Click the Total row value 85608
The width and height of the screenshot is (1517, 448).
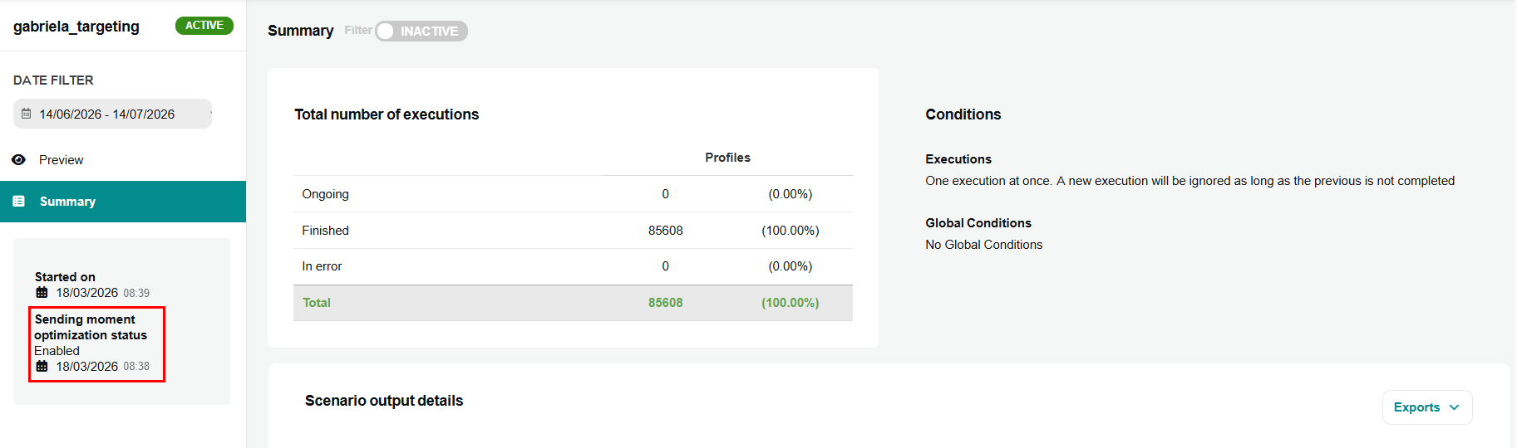[666, 303]
